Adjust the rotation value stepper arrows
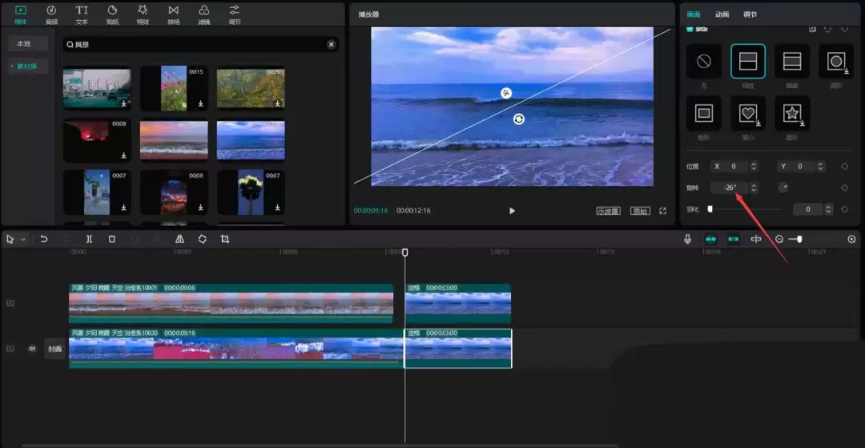This screenshot has width=865, height=448. [x=754, y=188]
